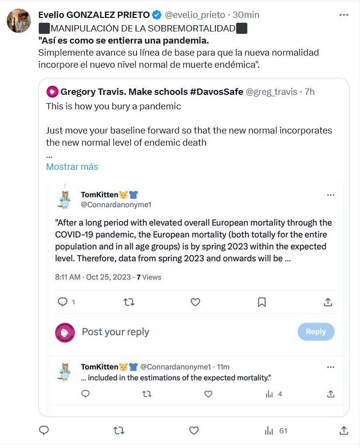Type in the Post your reply field

tap(184, 332)
